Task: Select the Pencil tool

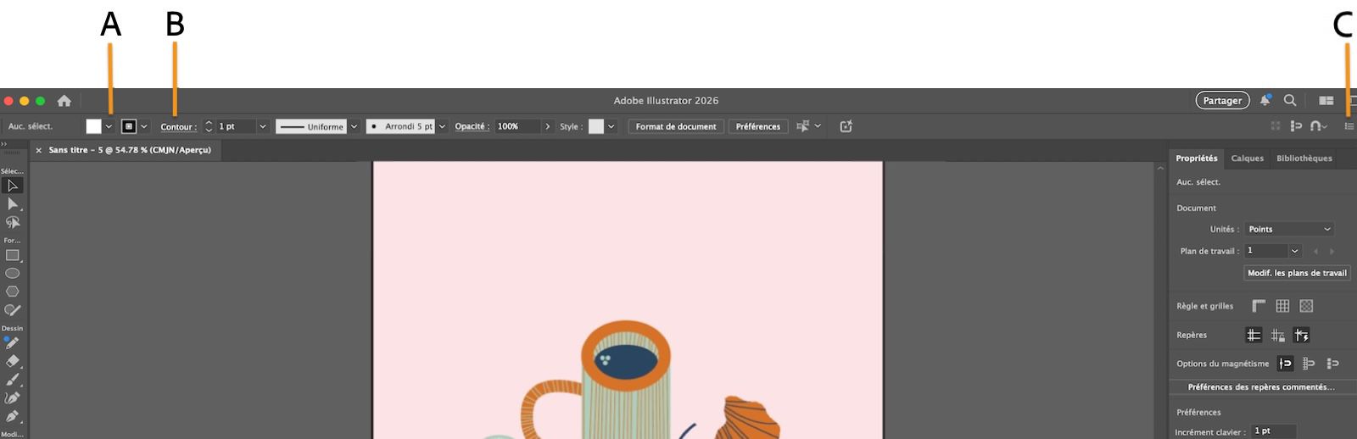Action: tap(12, 343)
